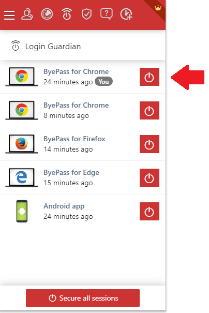209x313 pixels.
Task: Open the security shield checkmark icon
Action: 86,14
